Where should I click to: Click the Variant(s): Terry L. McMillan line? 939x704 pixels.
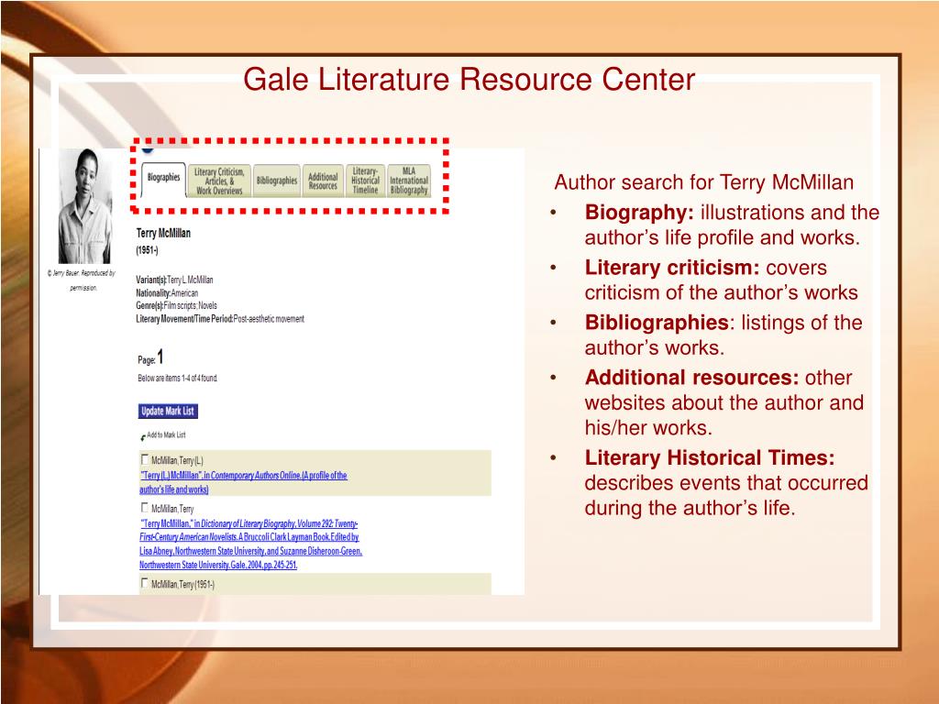[x=174, y=280]
